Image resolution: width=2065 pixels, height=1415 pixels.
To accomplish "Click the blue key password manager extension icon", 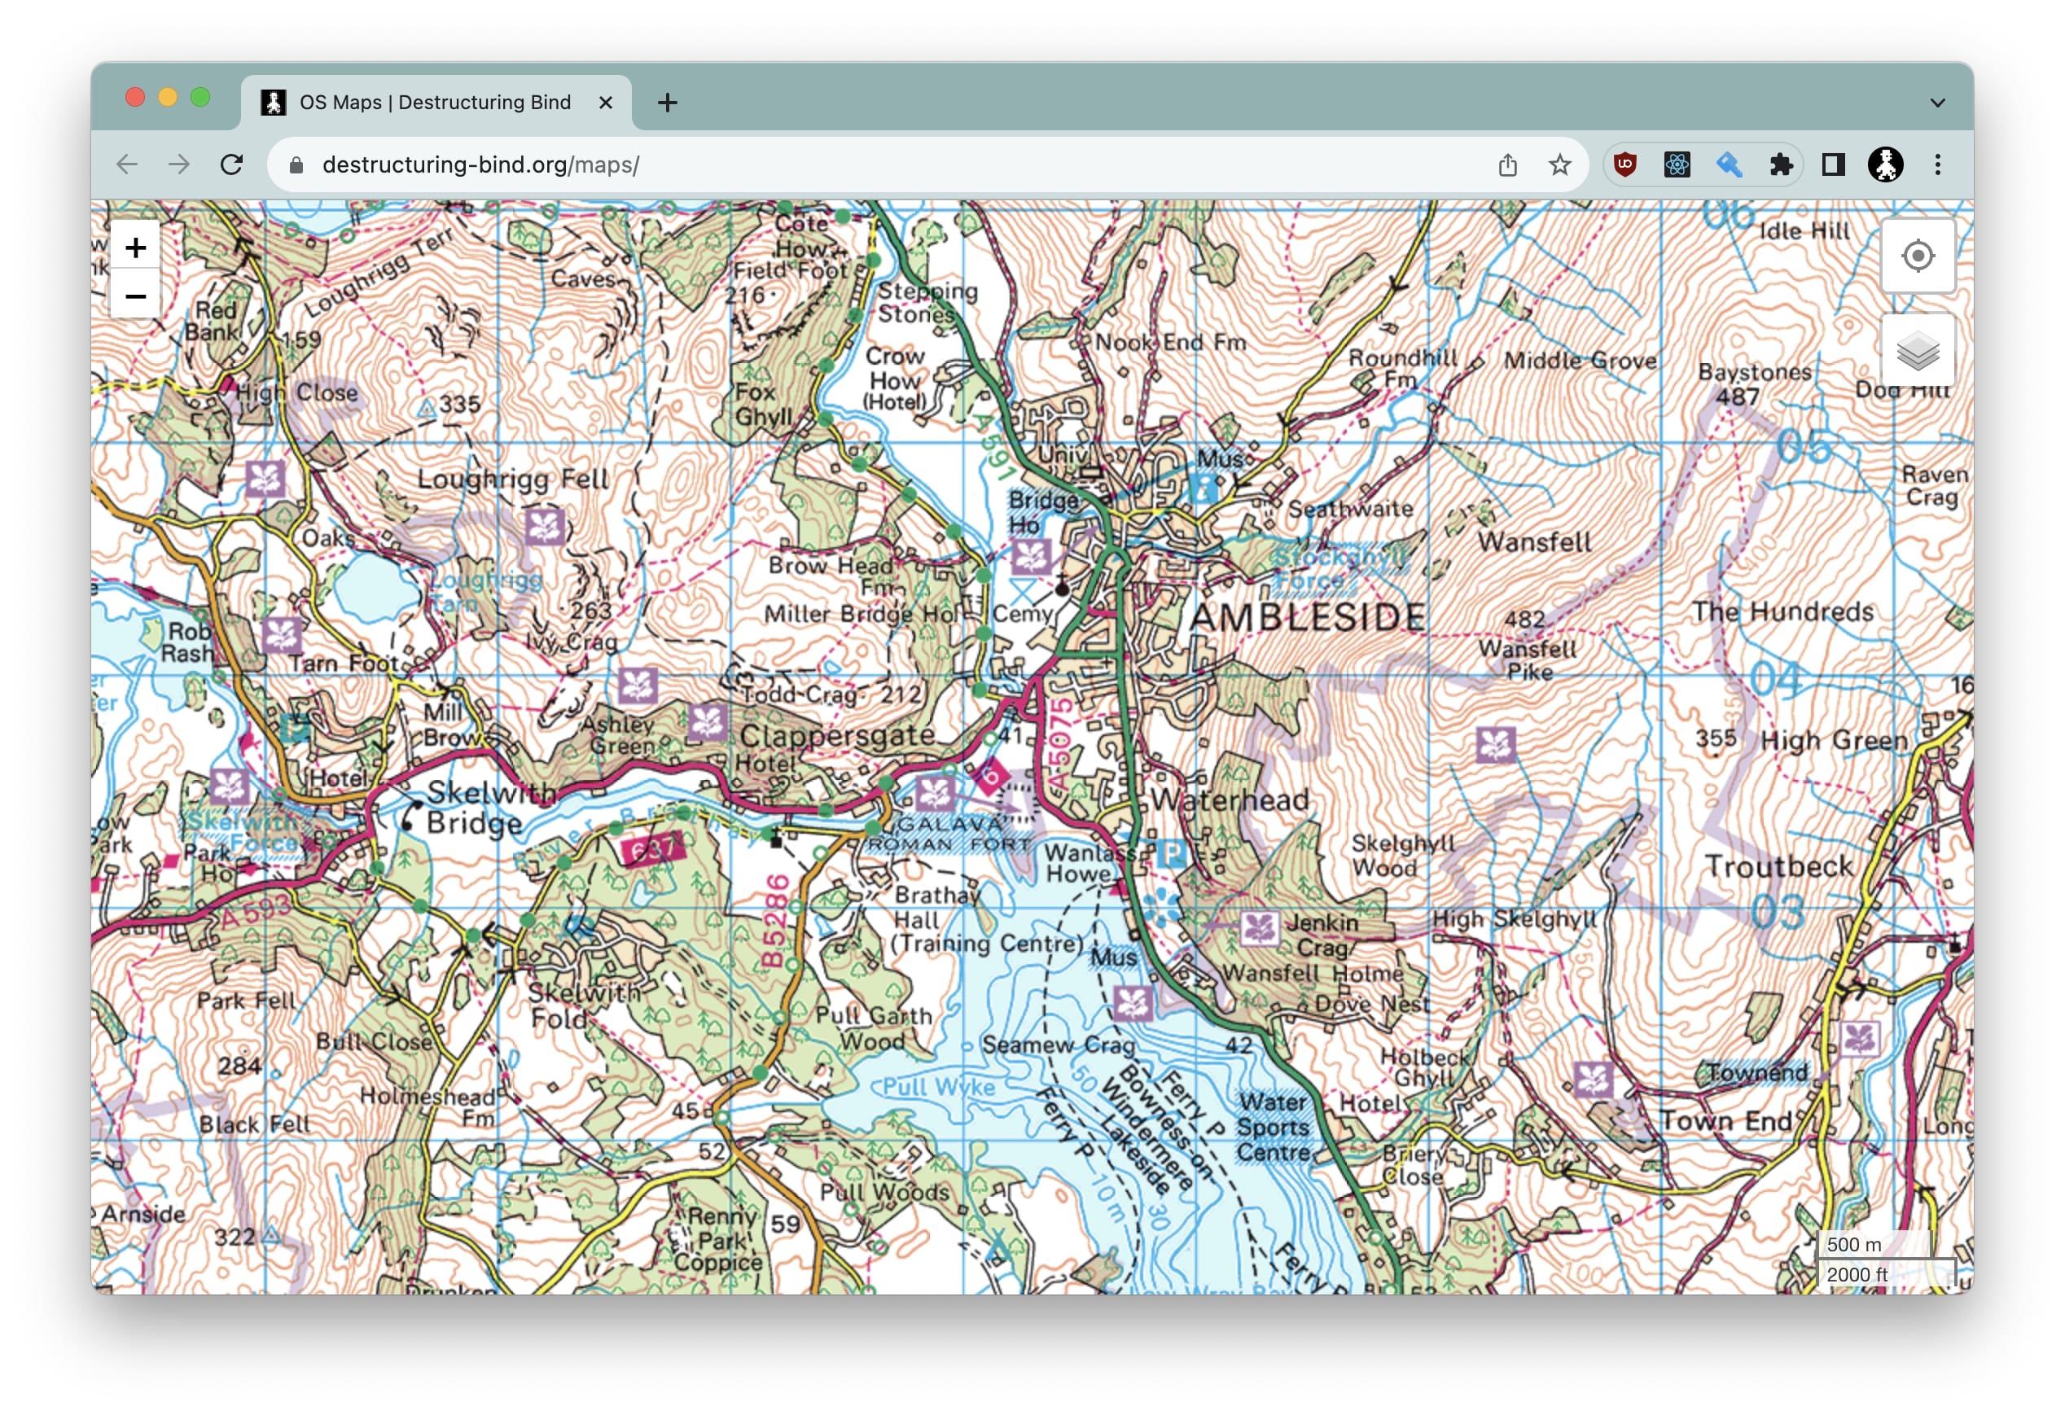I will tap(1730, 164).
